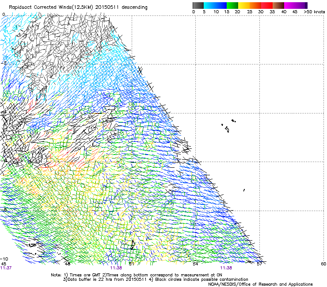Viewport: 327px width, 287px height.
Task: Click the 'NOAA/NESDIS/Office of Research and Applications' credit
Action: [x=260, y=284]
